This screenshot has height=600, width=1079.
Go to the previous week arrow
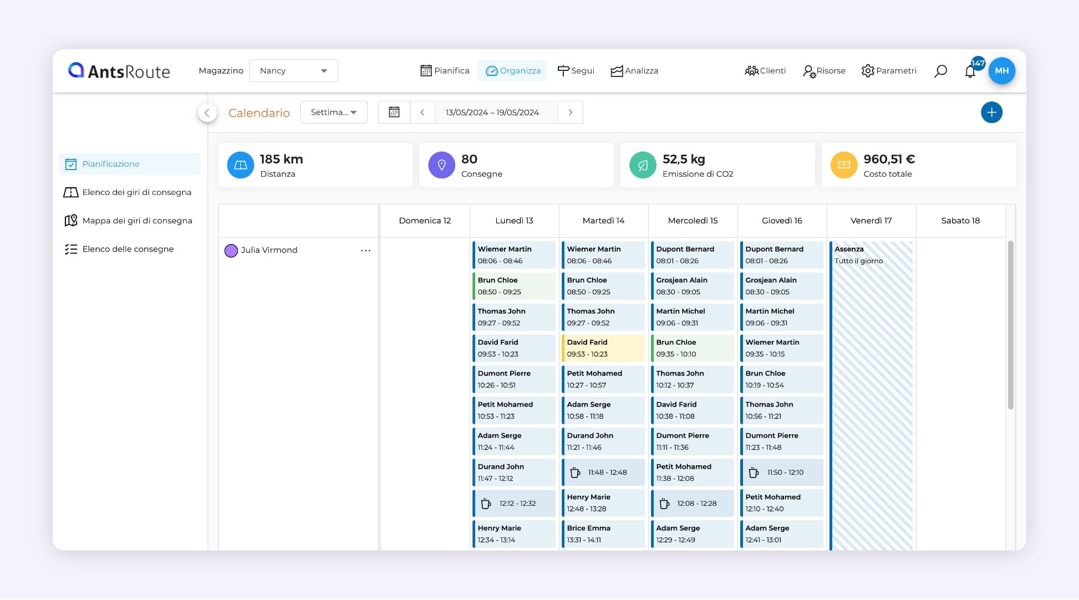pyautogui.click(x=423, y=112)
